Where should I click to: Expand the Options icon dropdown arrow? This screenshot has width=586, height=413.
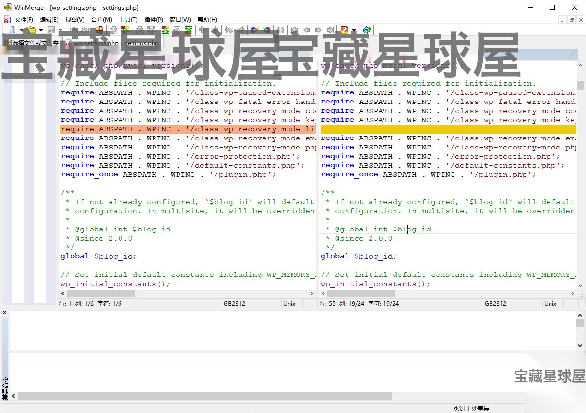pos(354,30)
